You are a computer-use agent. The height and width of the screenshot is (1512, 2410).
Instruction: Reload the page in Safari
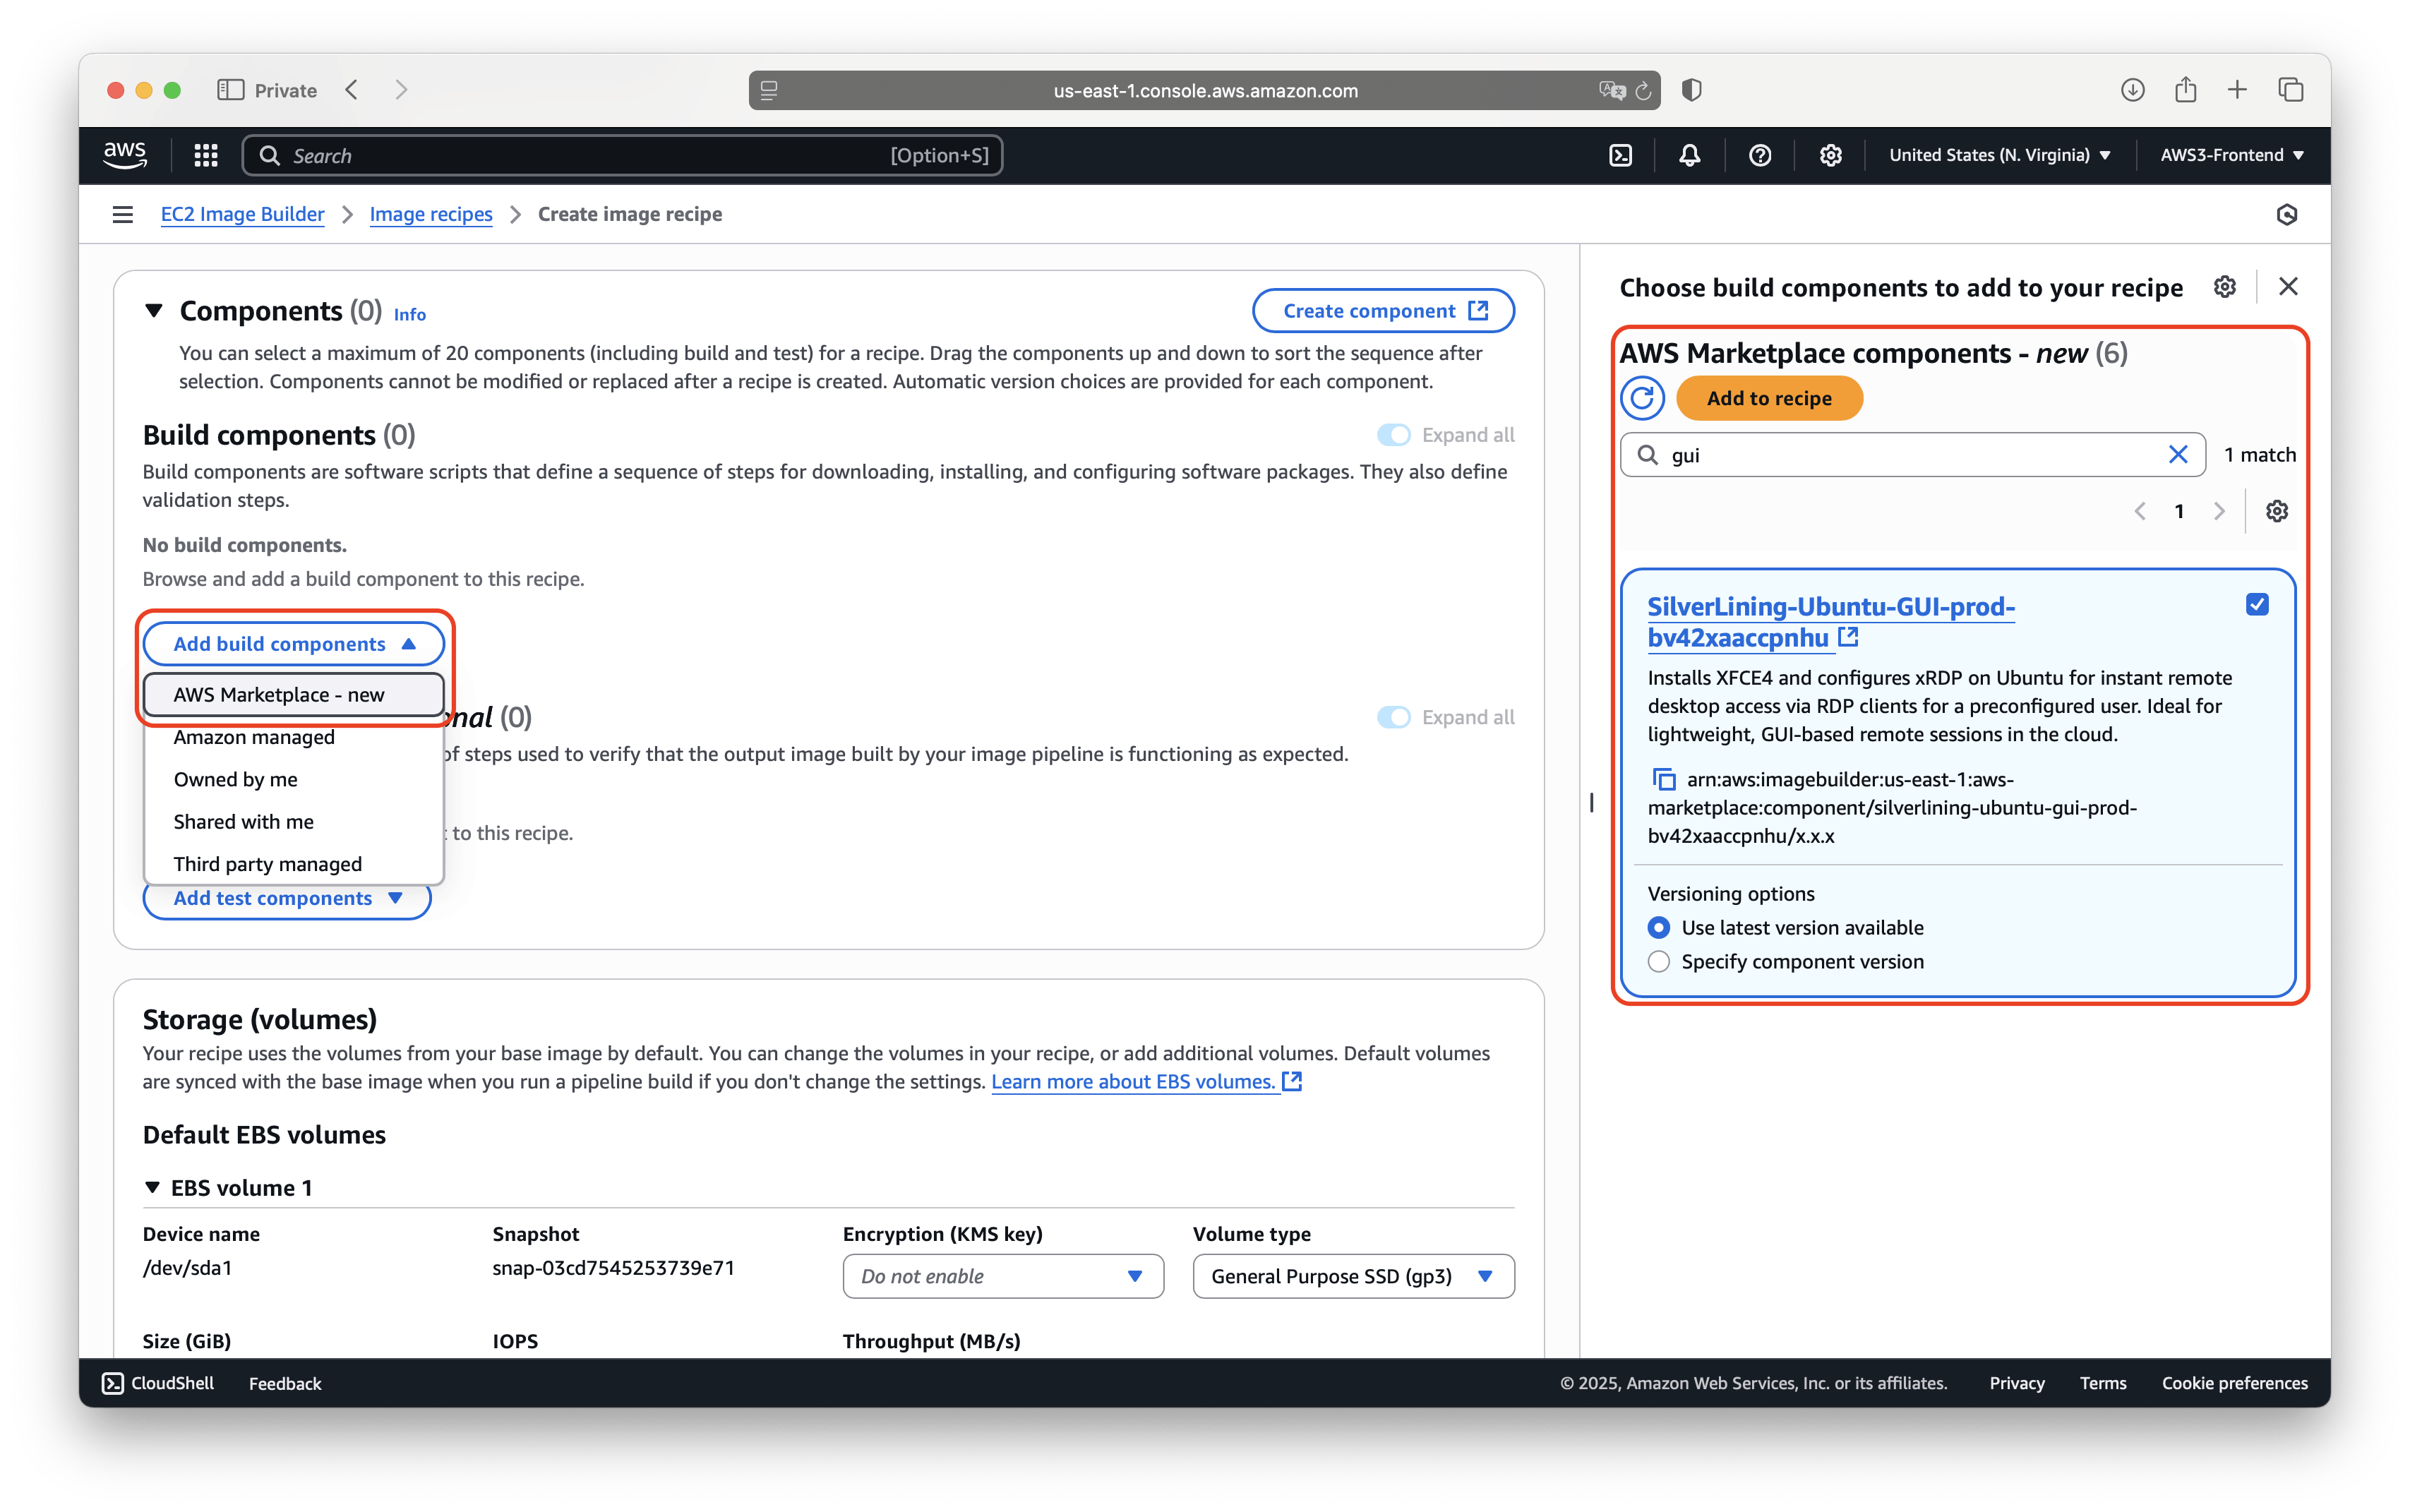(x=1643, y=91)
